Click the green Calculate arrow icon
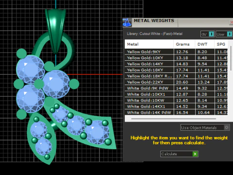 195,154
